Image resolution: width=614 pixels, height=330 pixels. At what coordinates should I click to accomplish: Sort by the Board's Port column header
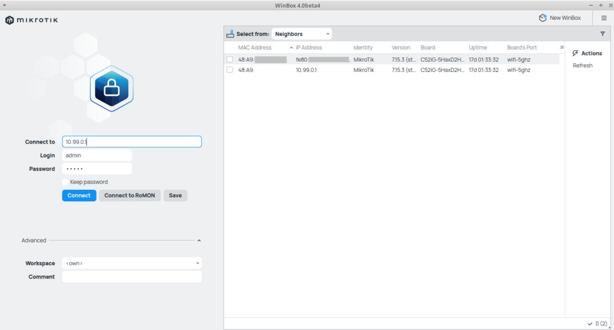(x=522, y=47)
